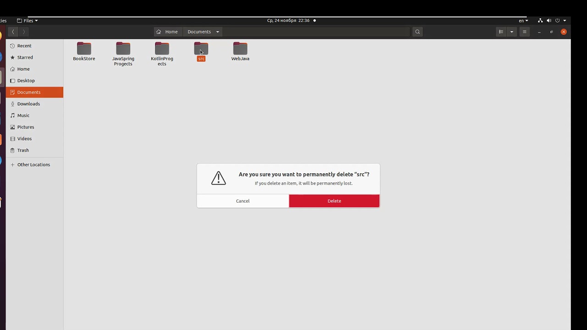Screen dimensions: 587x330
Task: Click the plus icon beside Other Locations
Action: coord(12,165)
